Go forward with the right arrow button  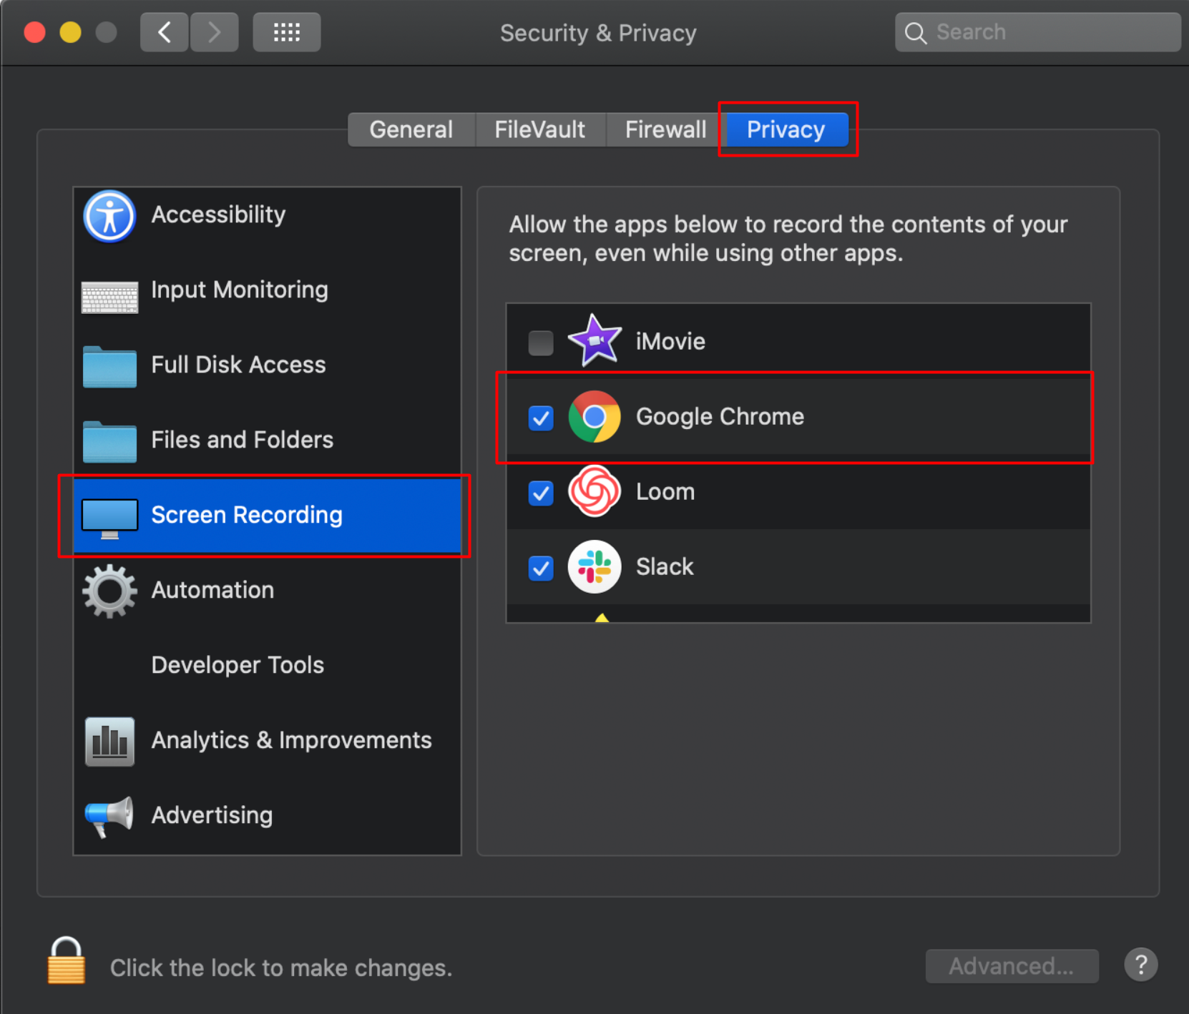pos(214,32)
